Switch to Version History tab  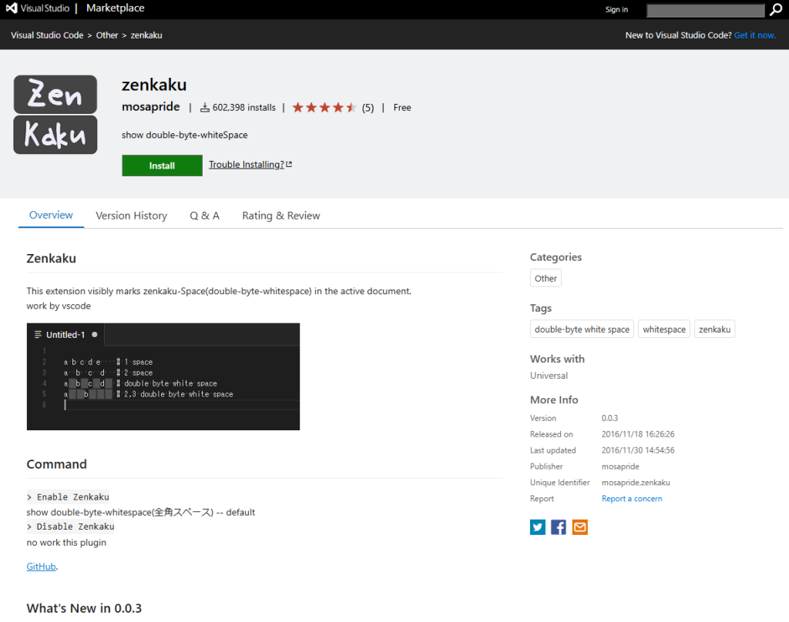coord(131,216)
